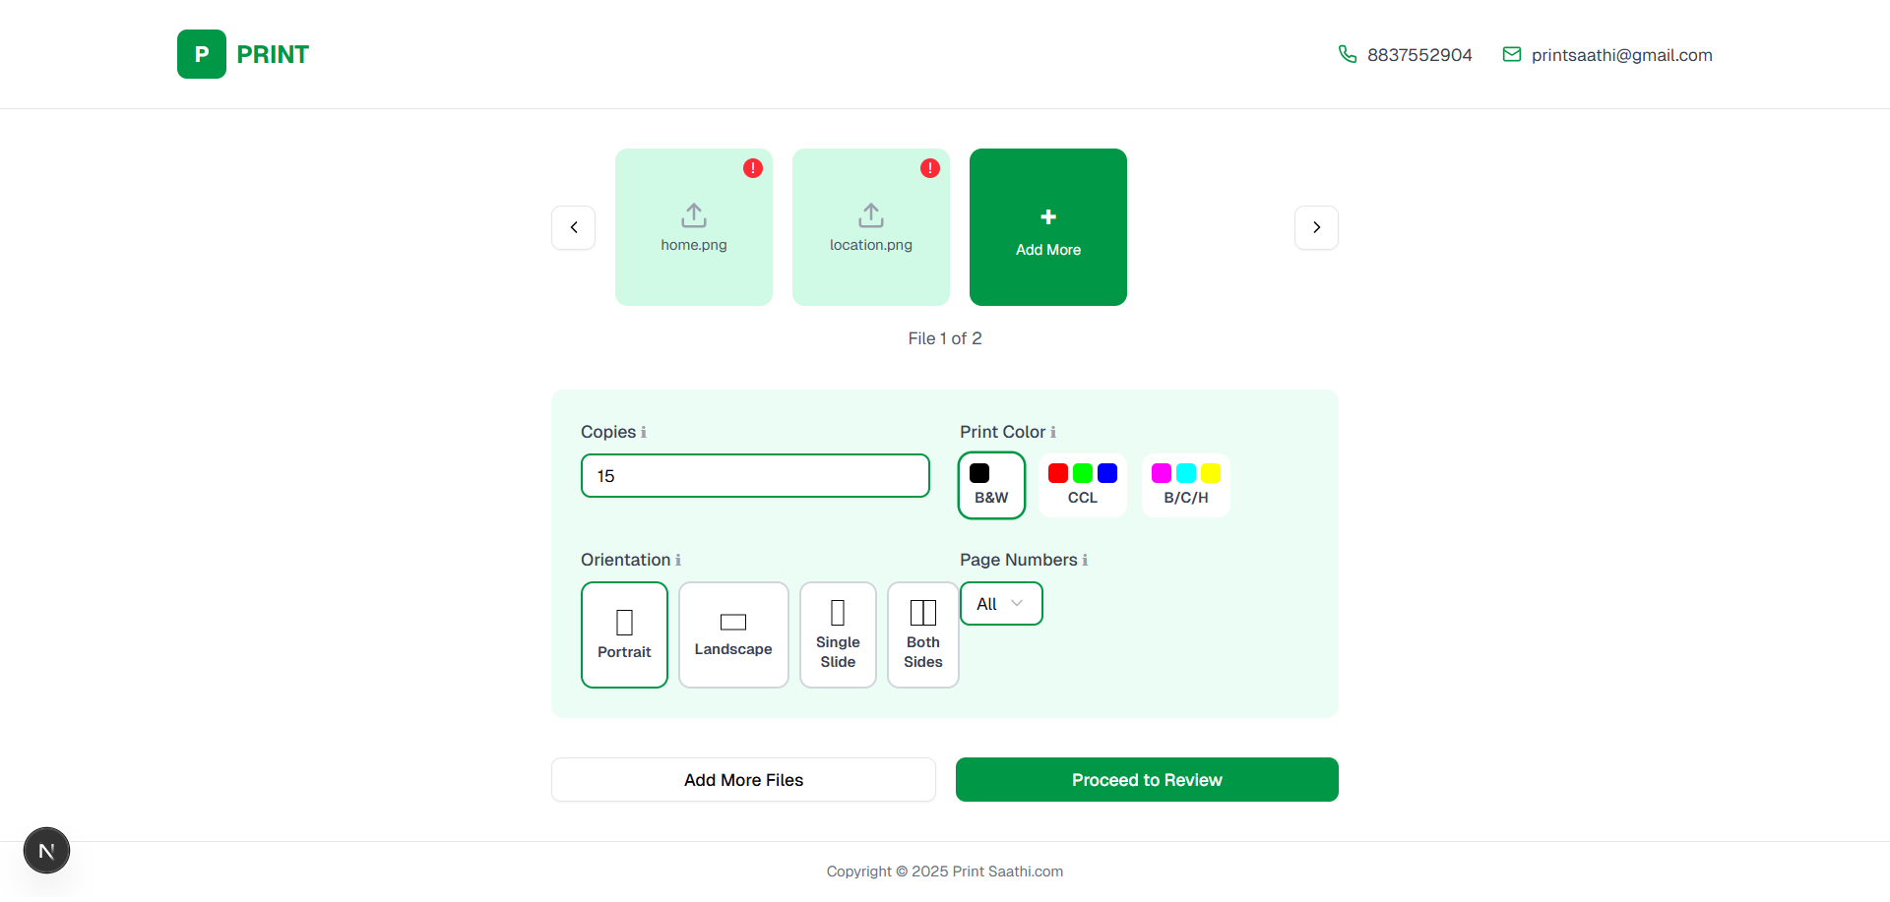Open the Page Numbers All dropdown
The image size is (1890, 902).
click(1001, 604)
